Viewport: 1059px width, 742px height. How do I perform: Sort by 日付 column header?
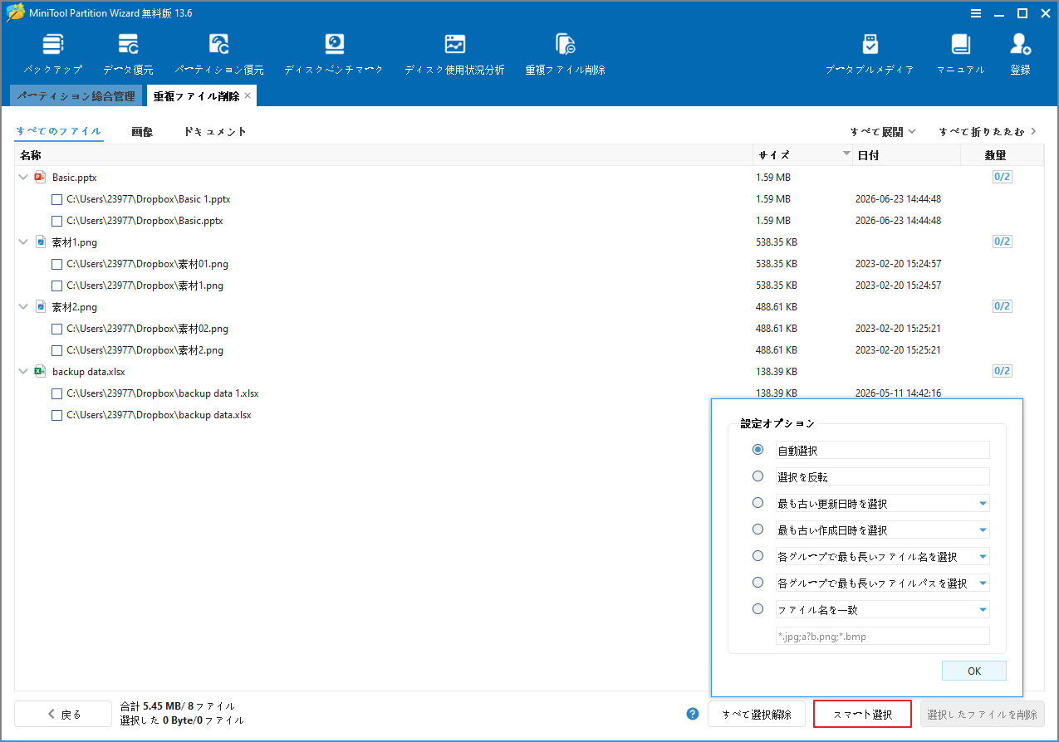click(906, 155)
